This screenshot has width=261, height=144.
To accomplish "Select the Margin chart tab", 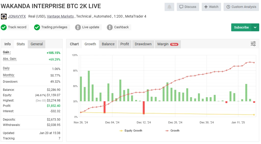I will 168,44.
